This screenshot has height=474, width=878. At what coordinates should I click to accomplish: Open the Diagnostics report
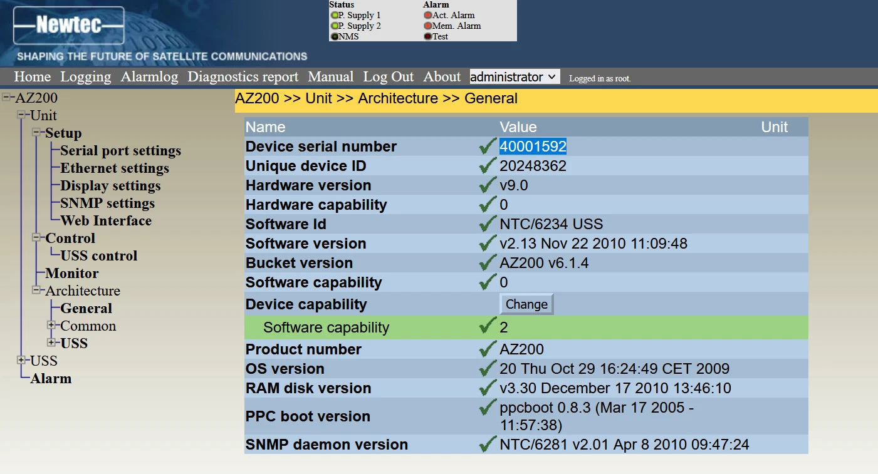243,76
